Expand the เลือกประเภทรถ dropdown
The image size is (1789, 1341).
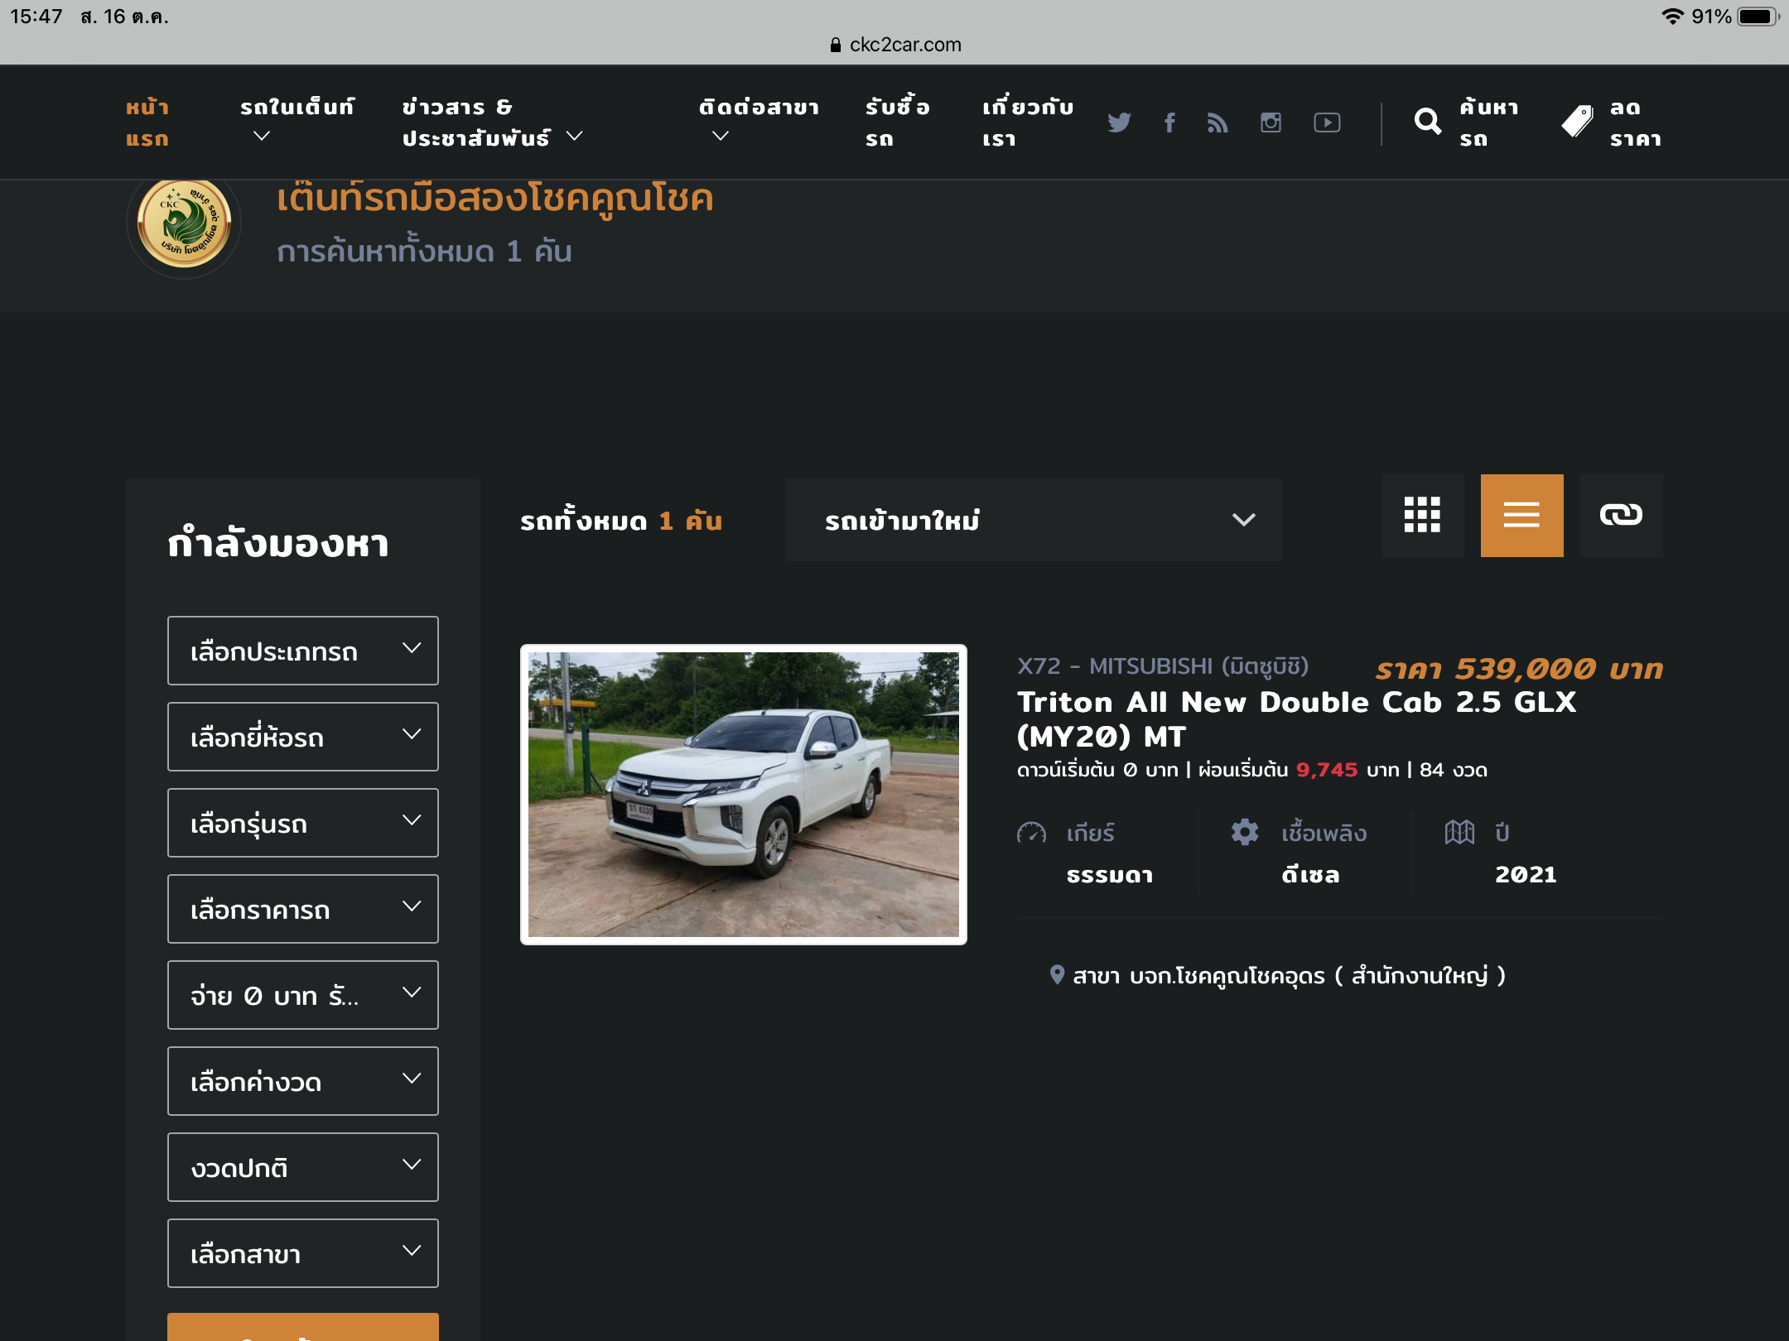pyautogui.click(x=302, y=651)
